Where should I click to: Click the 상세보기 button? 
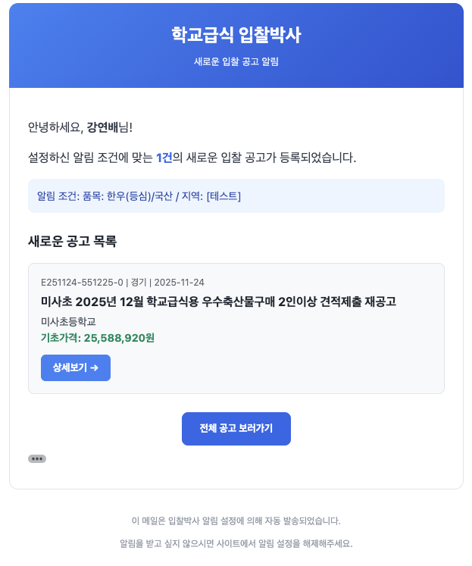(75, 367)
